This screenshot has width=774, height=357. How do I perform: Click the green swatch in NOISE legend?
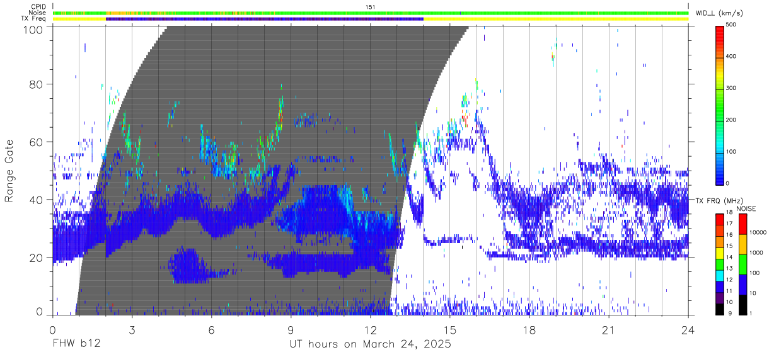click(x=743, y=264)
